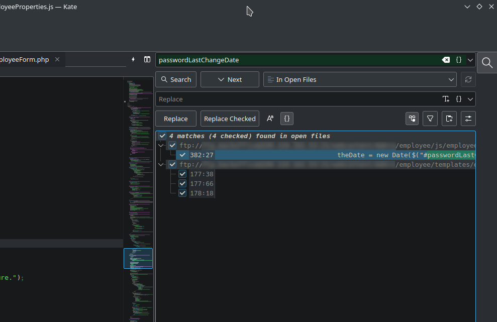Toggle regular expression search mode

click(x=287, y=119)
